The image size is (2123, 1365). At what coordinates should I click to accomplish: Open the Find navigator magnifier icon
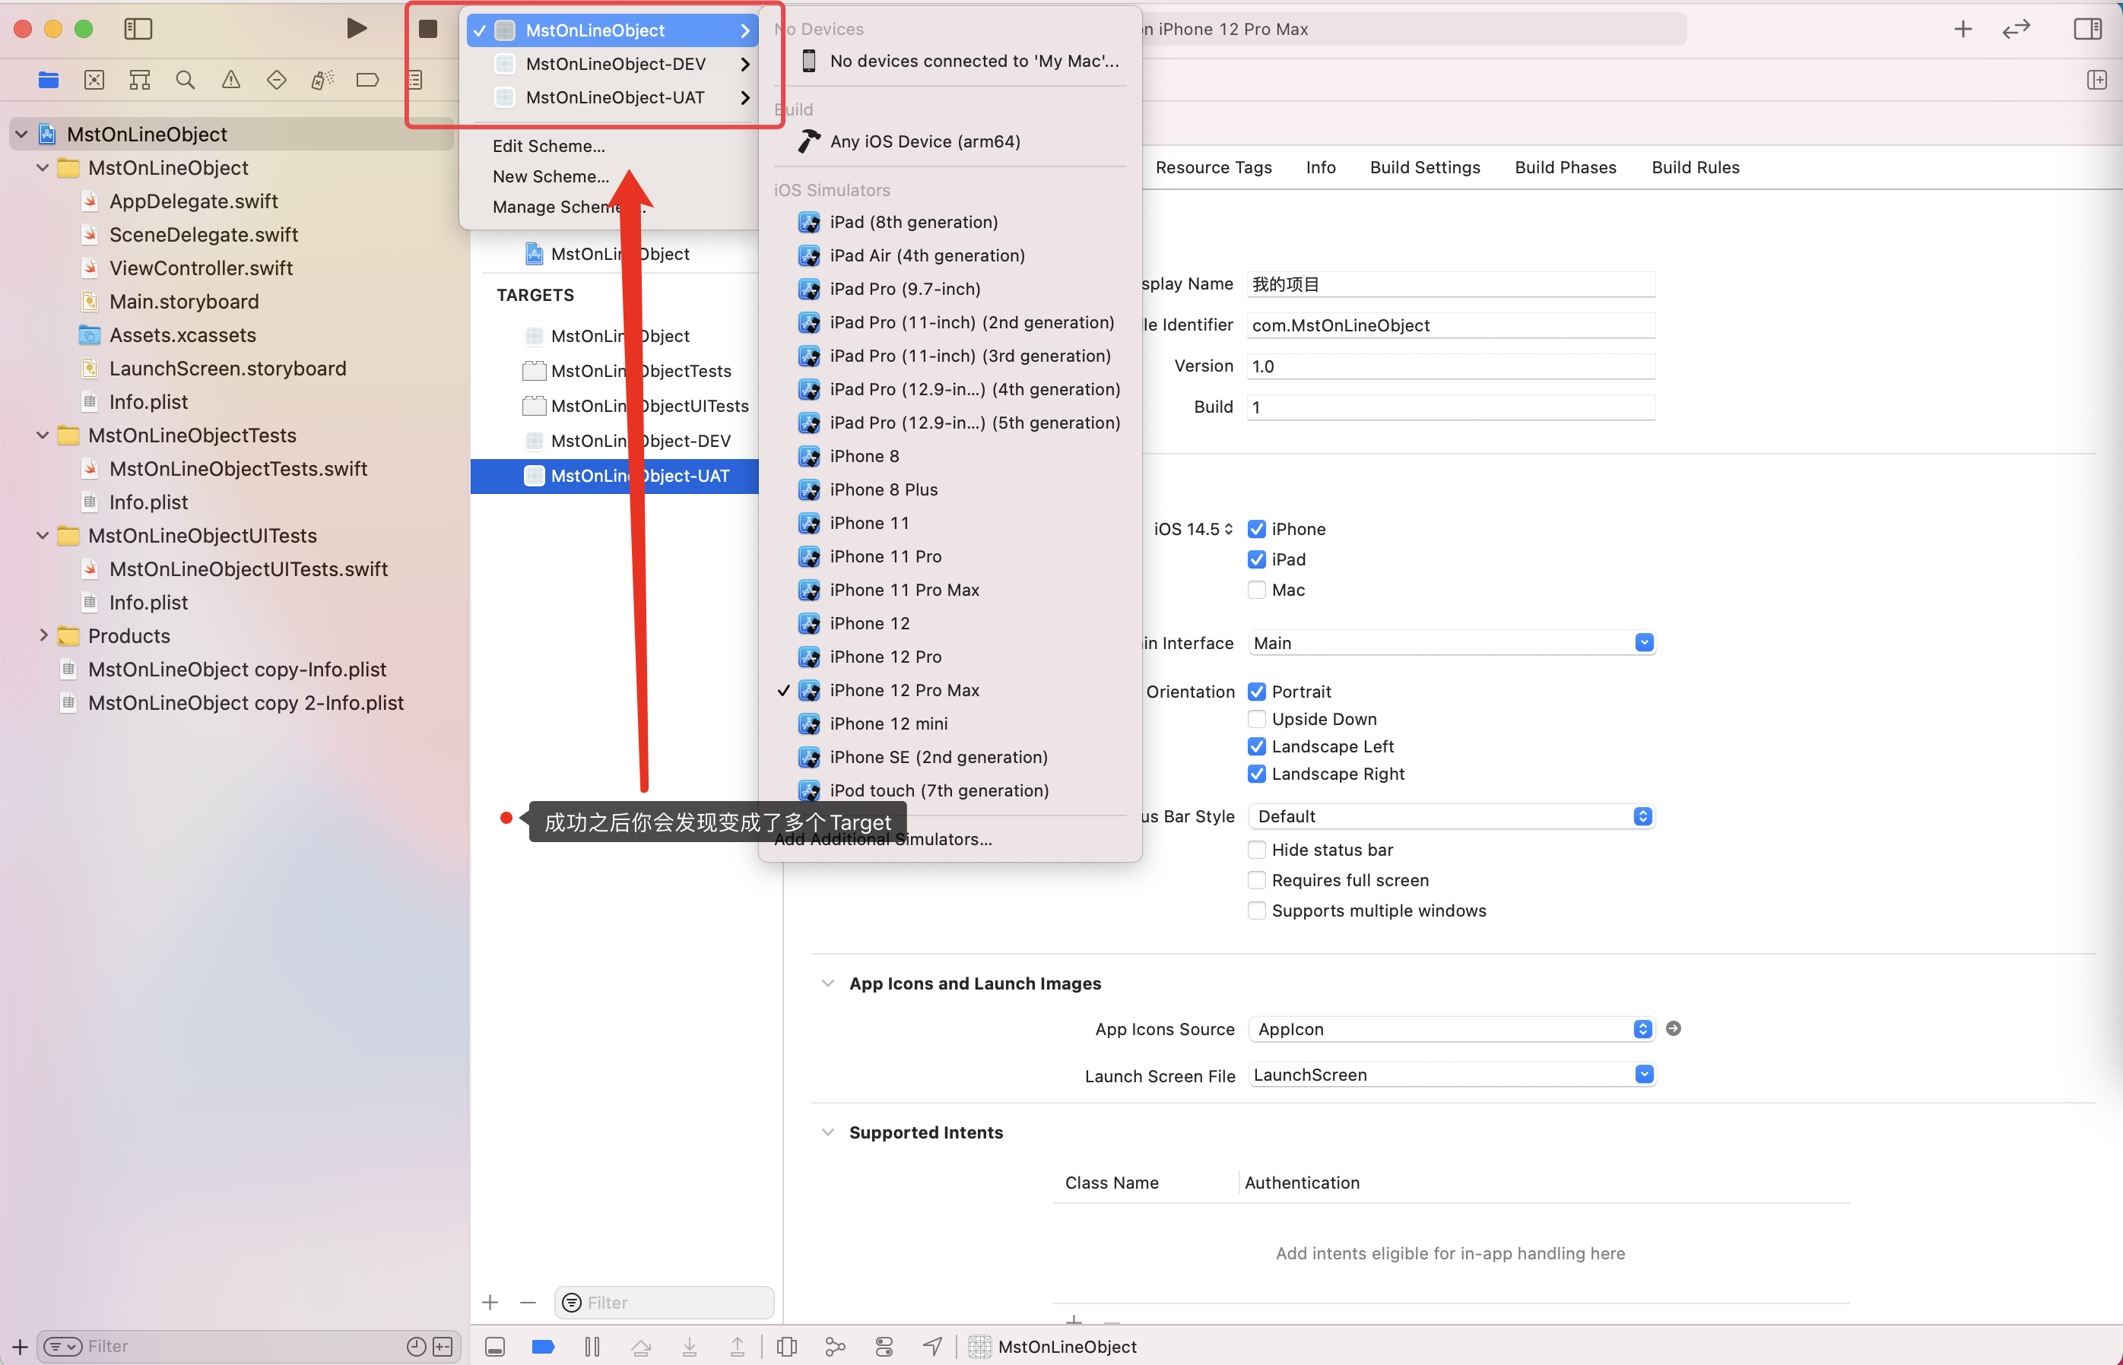click(x=186, y=81)
